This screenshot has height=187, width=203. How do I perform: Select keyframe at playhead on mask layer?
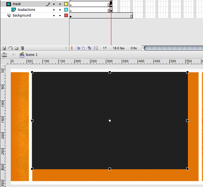point(111,4)
